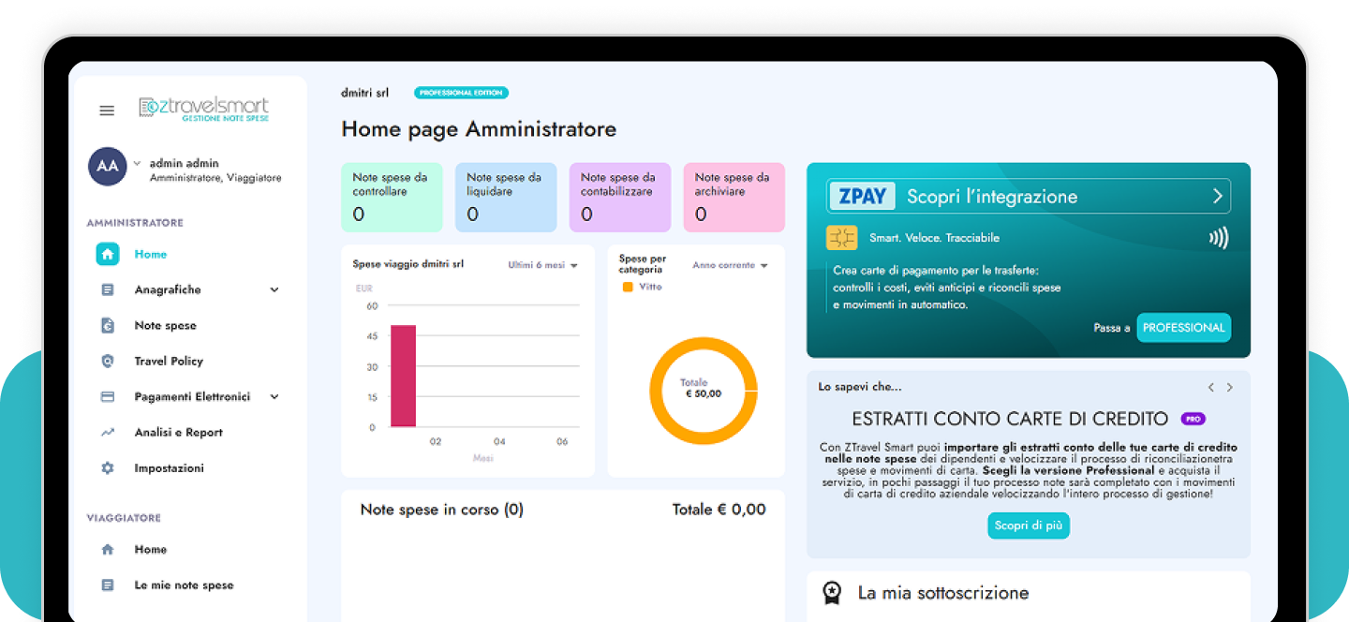Open the Anno corrente period dropdown
The width and height of the screenshot is (1349, 622).
tap(731, 265)
